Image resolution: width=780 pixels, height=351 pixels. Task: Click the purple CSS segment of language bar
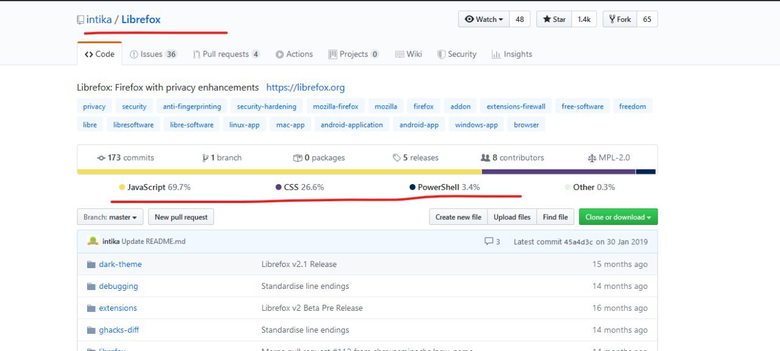point(558,172)
